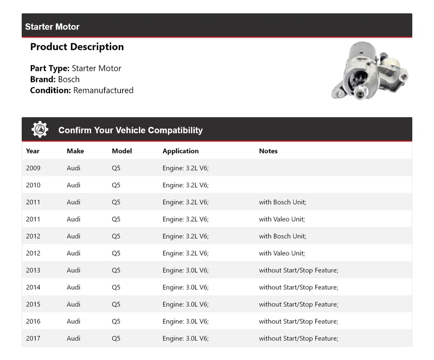Open the starter motor product image
The height and width of the screenshot is (360, 434).
[370, 71]
